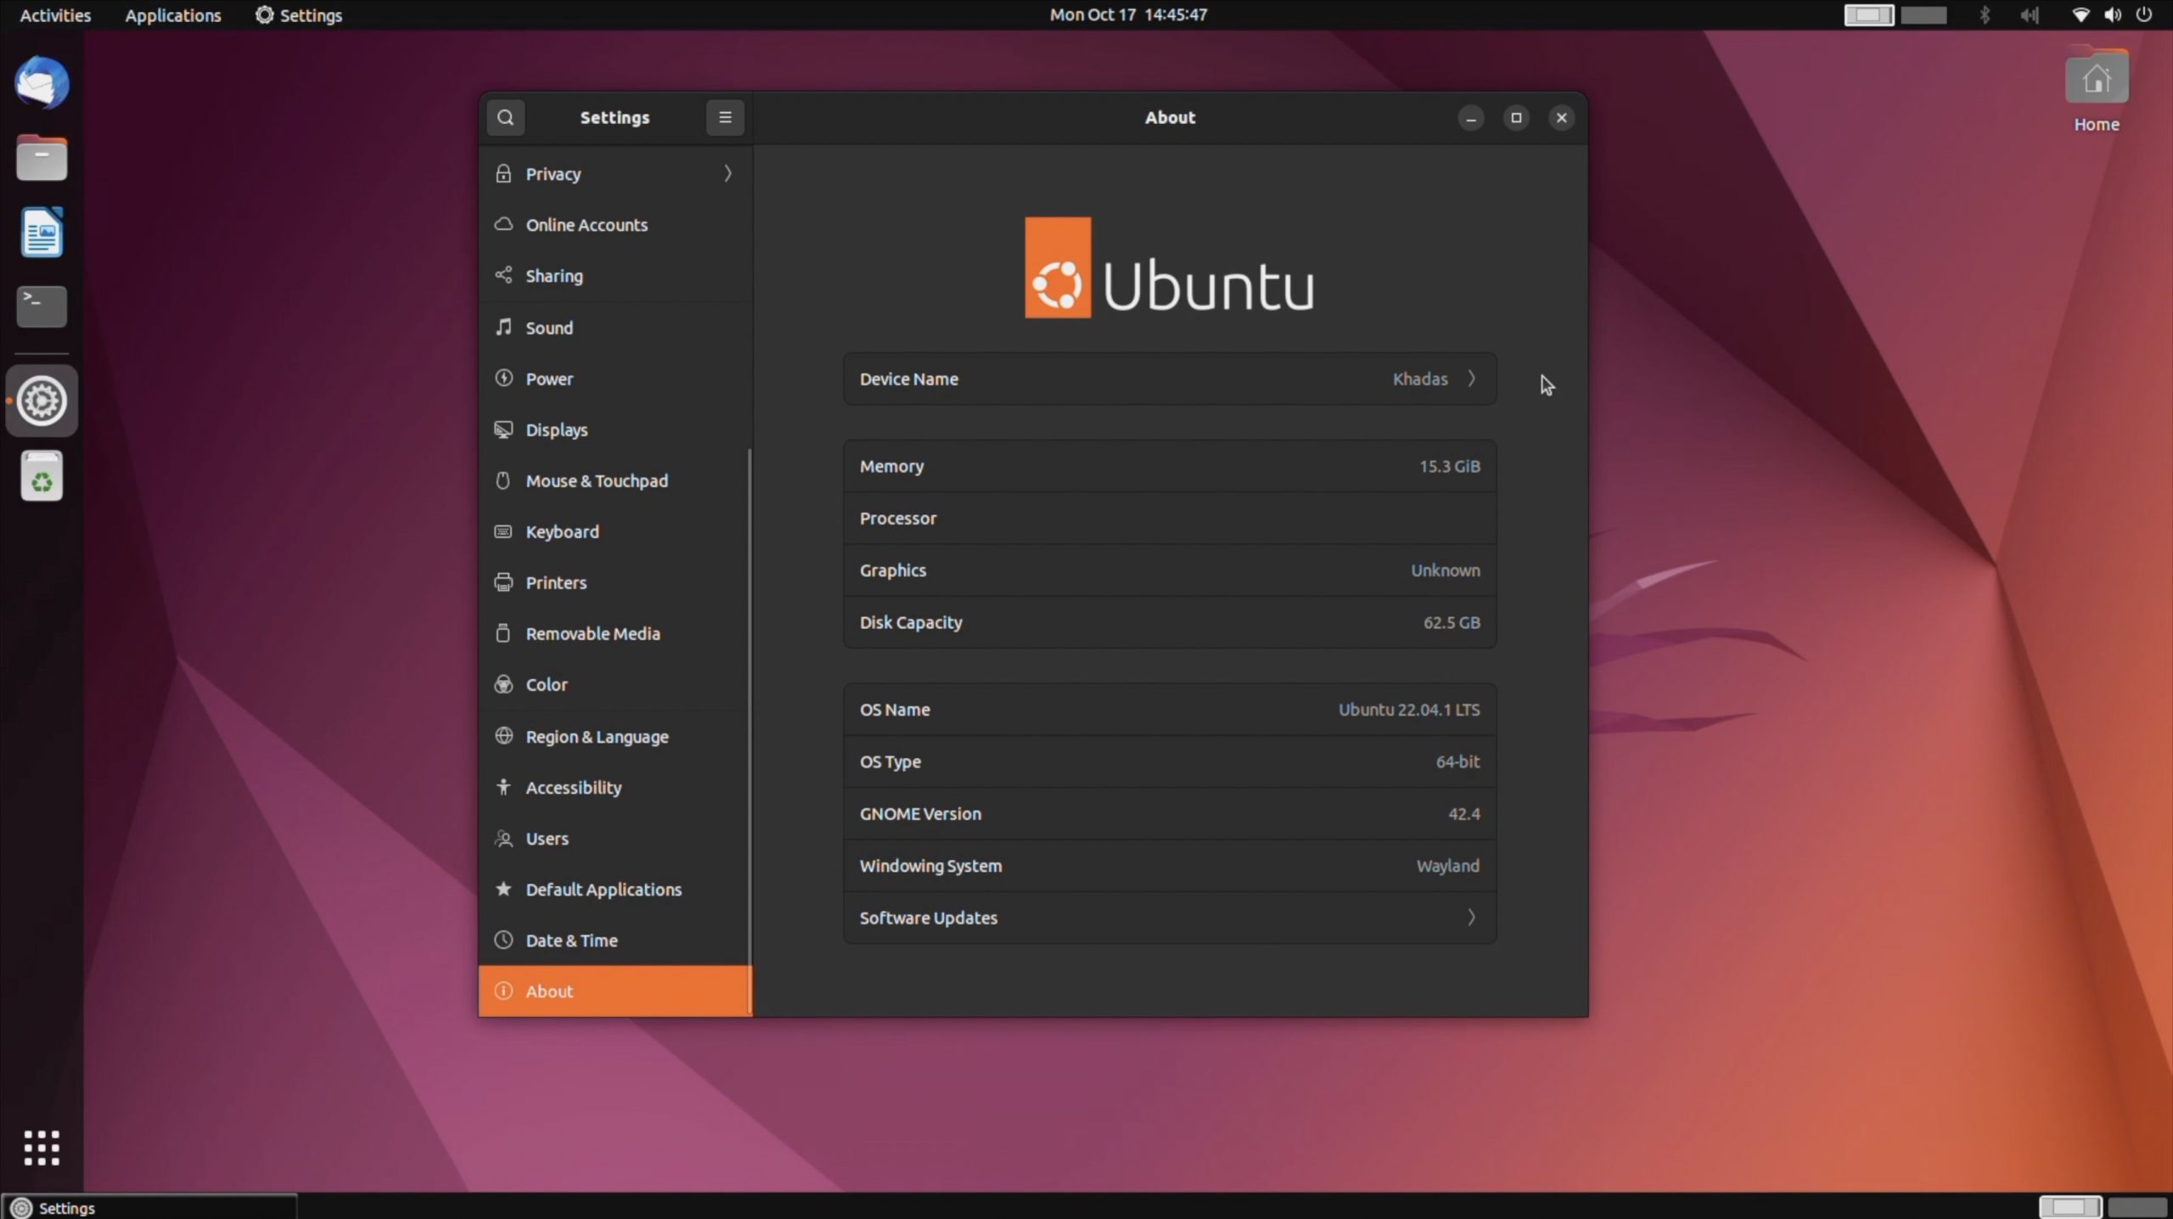Launch the Files app from the dock
Image resolution: width=2173 pixels, height=1219 pixels.
(x=41, y=158)
